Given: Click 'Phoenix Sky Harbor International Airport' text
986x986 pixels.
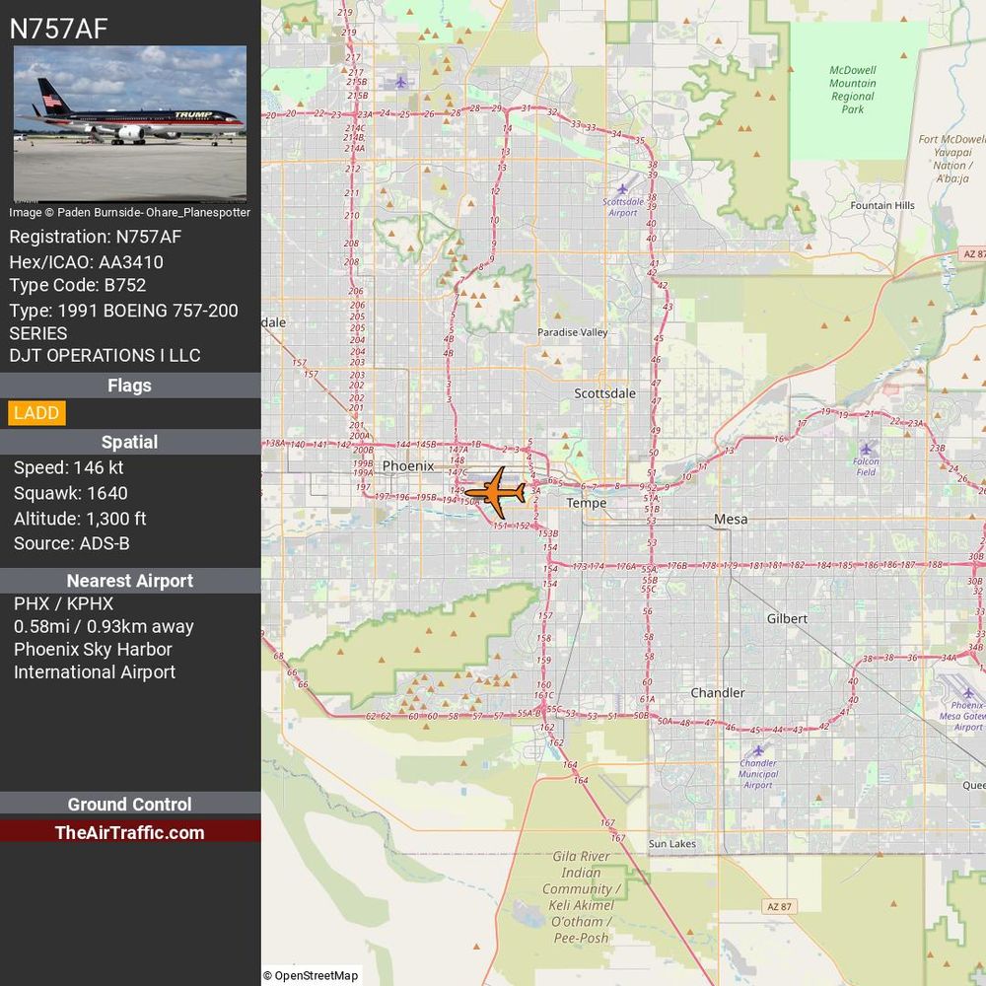Looking at the screenshot, I should [x=95, y=661].
